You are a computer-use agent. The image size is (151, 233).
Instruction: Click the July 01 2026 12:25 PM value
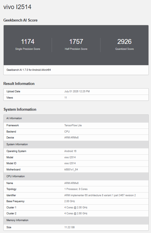coord(77,91)
